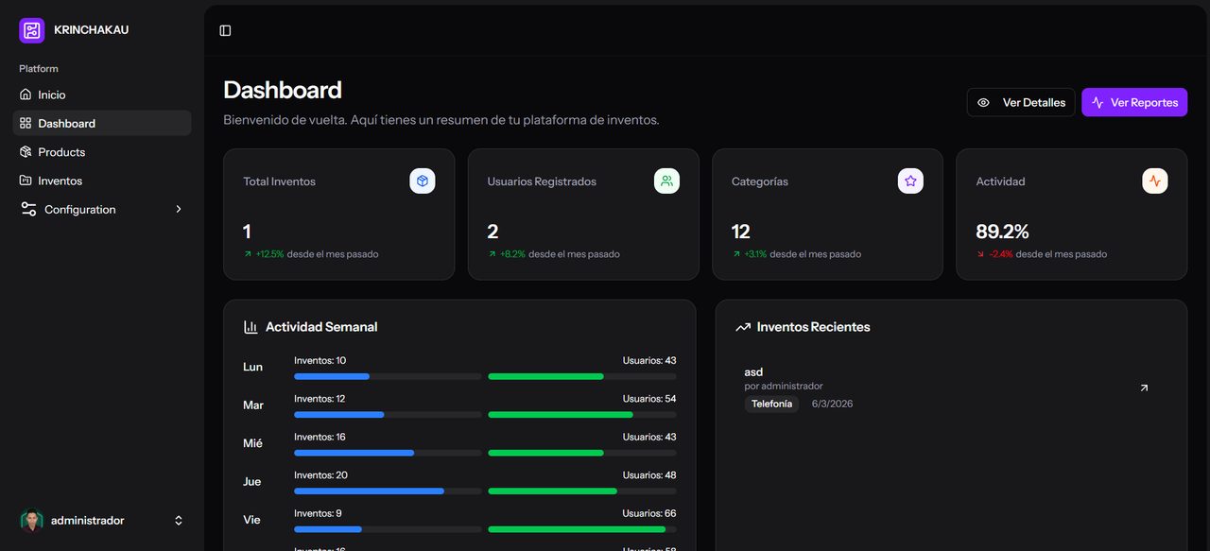The height and width of the screenshot is (551, 1210).
Task: Click the Dashboard page heading
Action: [283, 90]
